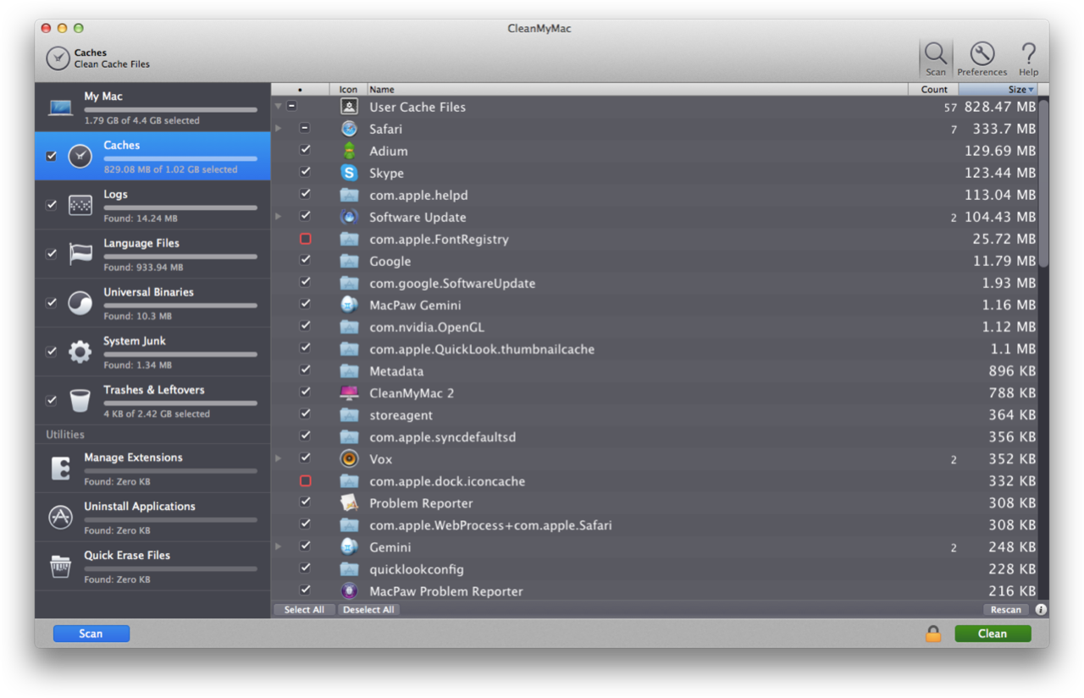Click the Universal Binaries icon
This screenshot has height=698, width=1084.
tap(80, 303)
